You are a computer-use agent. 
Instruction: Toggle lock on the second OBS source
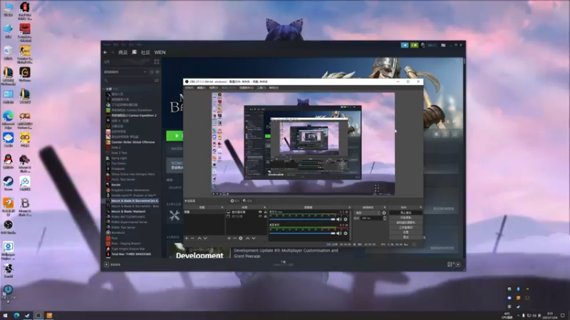click(265, 216)
